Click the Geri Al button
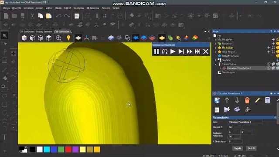The width and height of the screenshot is (279, 157). tap(251, 148)
